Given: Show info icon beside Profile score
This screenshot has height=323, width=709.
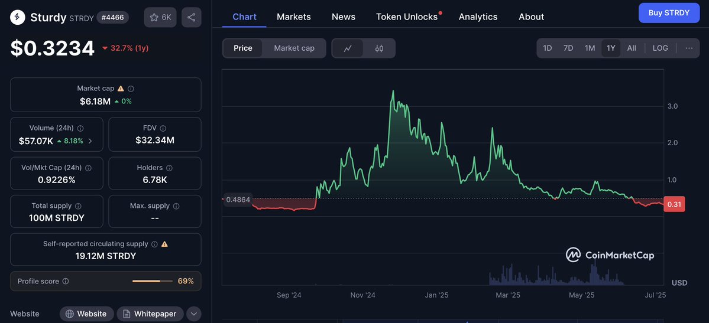Looking at the screenshot, I should point(66,282).
